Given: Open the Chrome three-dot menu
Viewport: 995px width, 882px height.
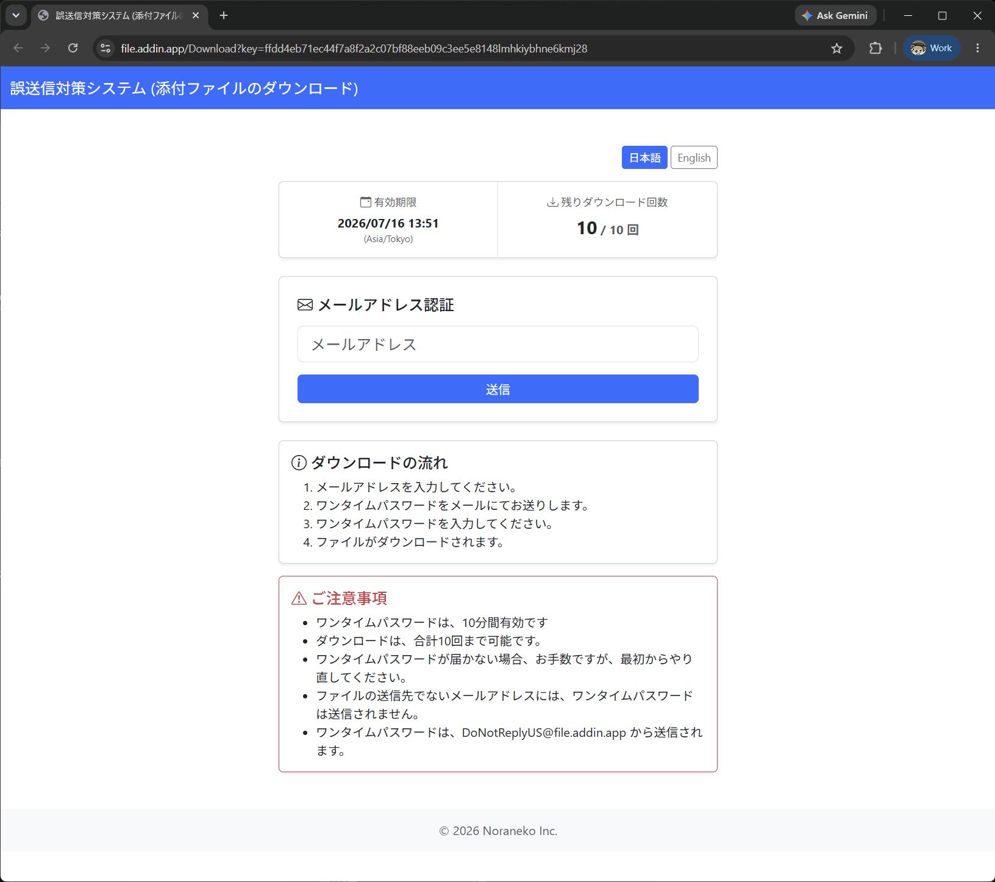Looking at the screenshot, I should [x=977, y=48].
